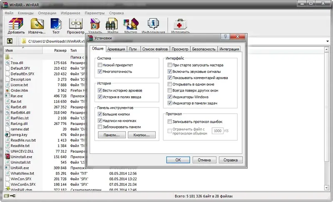
Task: Click the Удалить recycle bin icon
Action: [95, 24]
